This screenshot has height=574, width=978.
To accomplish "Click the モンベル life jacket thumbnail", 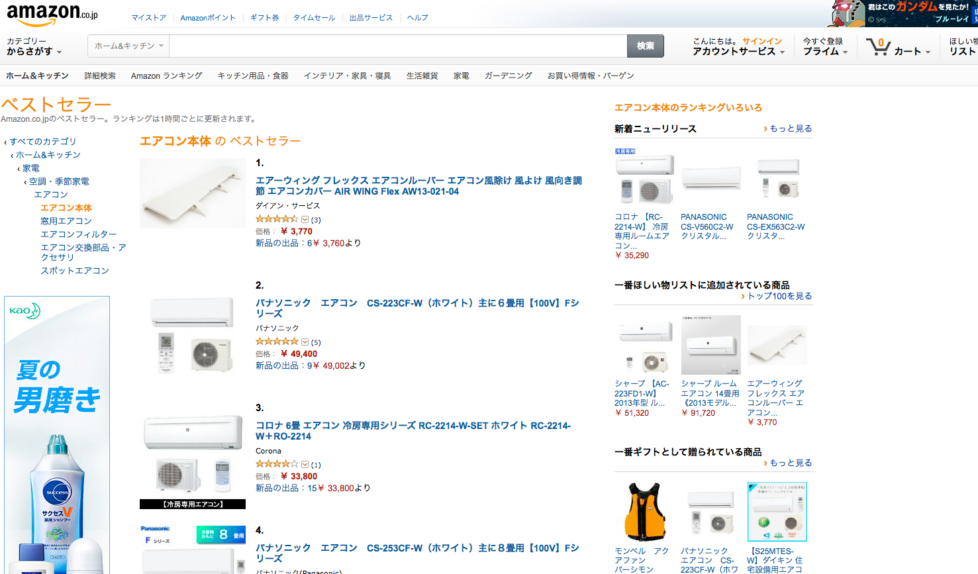I will pos(644,512).
